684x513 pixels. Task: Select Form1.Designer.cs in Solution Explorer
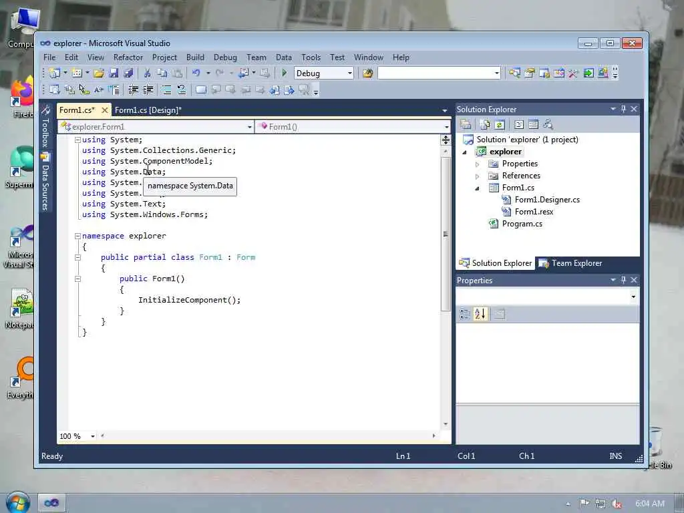click(x=547, y=200)
